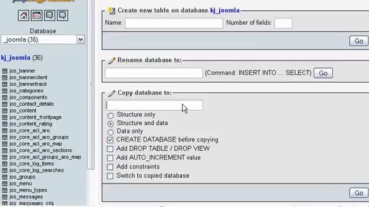This screenshot has width=369, height=207.
Task: Select the Structure only radio option
Action: point(110,116)
